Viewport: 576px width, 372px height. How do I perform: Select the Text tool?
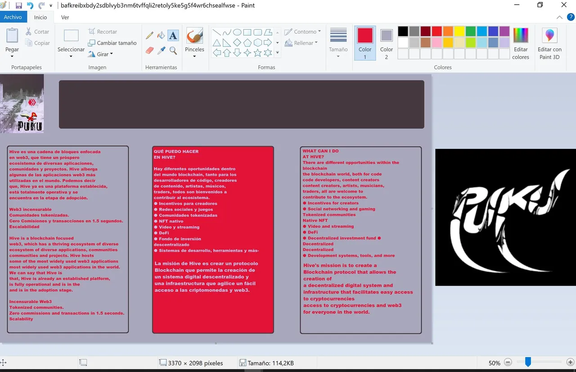(x=173, y=36)
